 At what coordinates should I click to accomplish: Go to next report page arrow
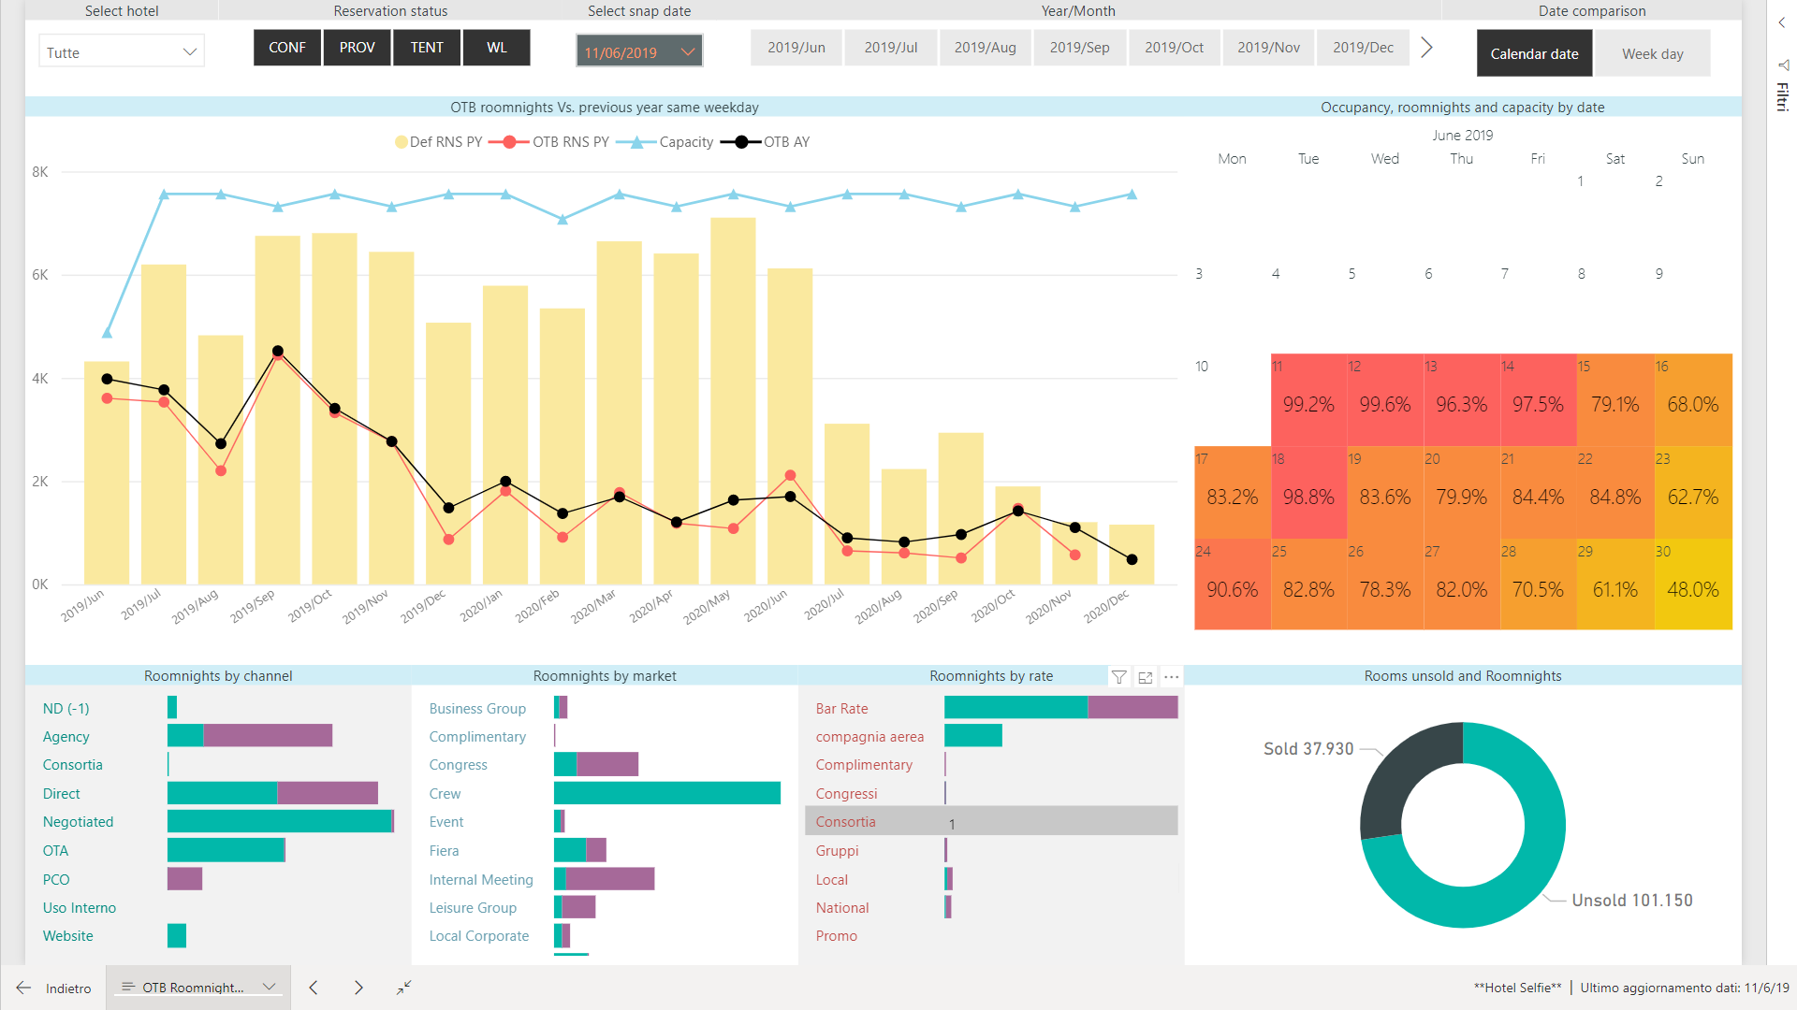(358, 988)
